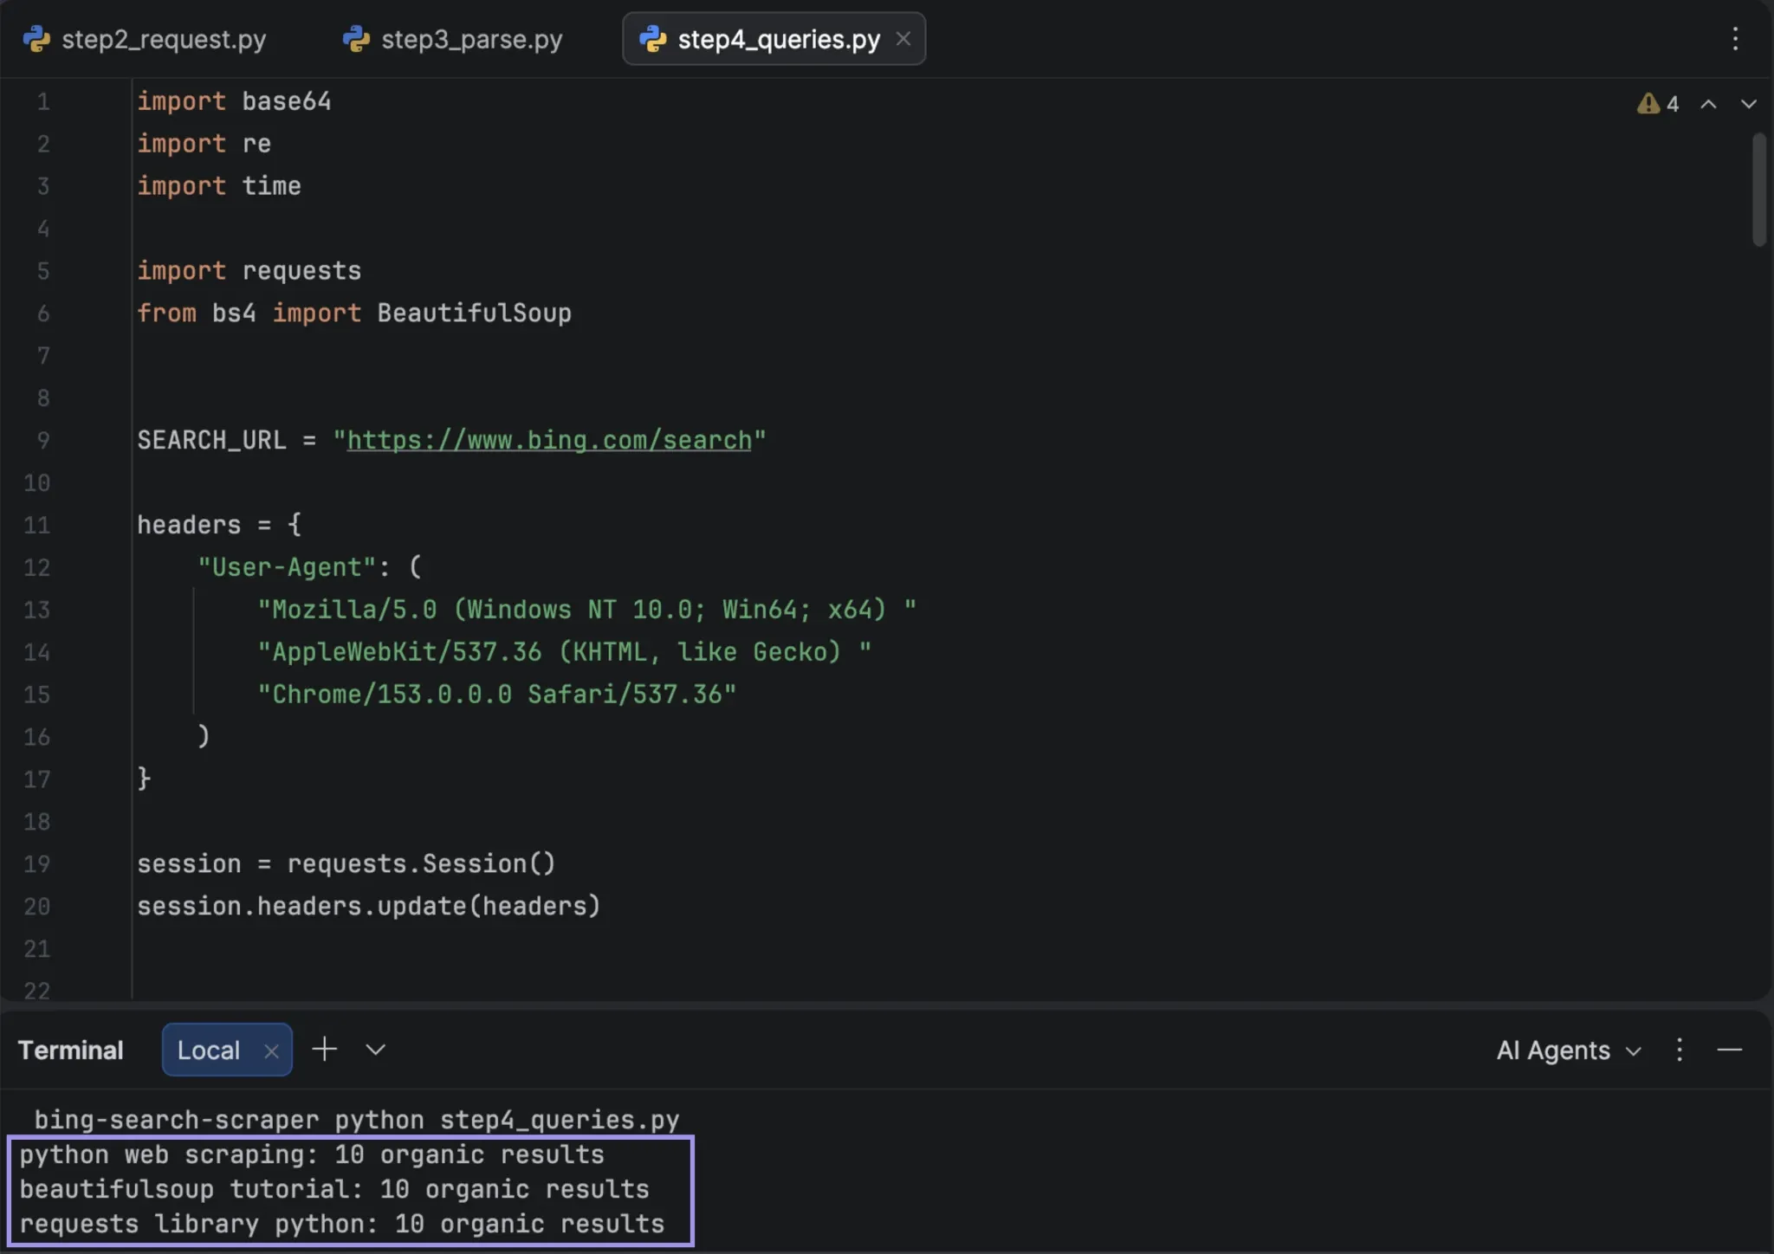The width and height of the screenshot is (1774, 1254).
Task: Click the session.headers.update(headers) line
Action: pos(368,906)
